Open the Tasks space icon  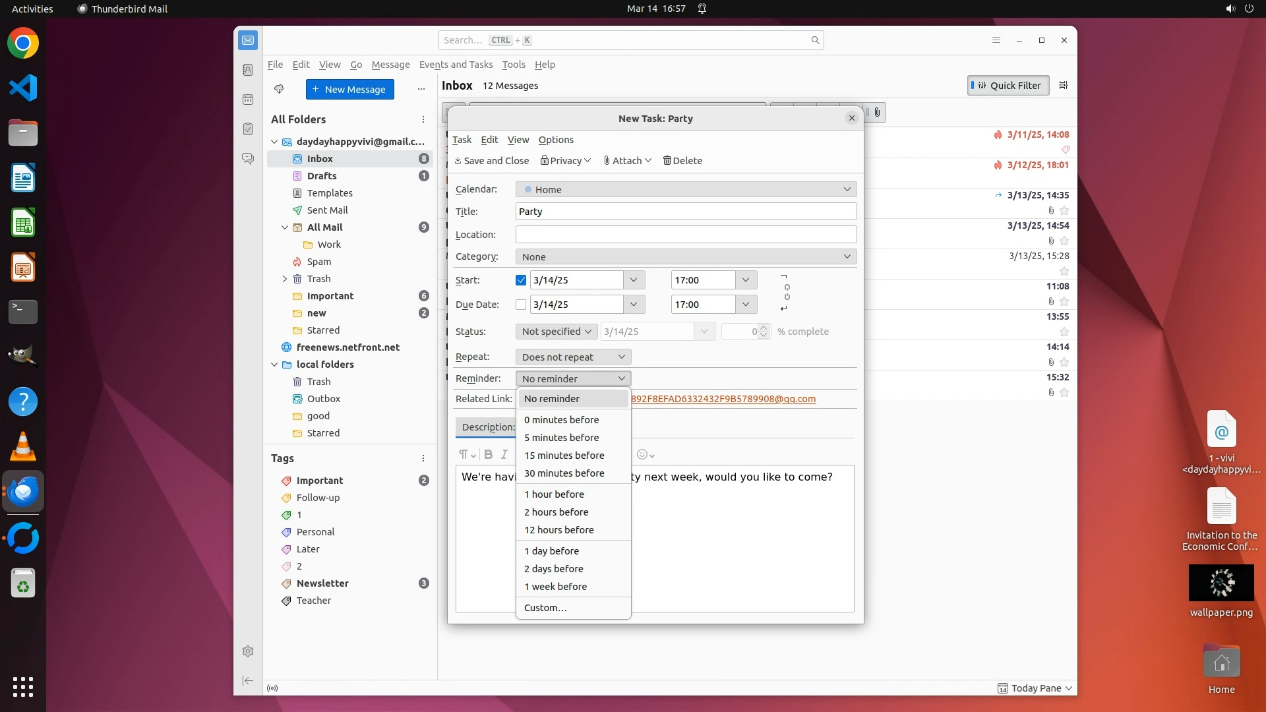pyautogui.click(x=248, y=129)
